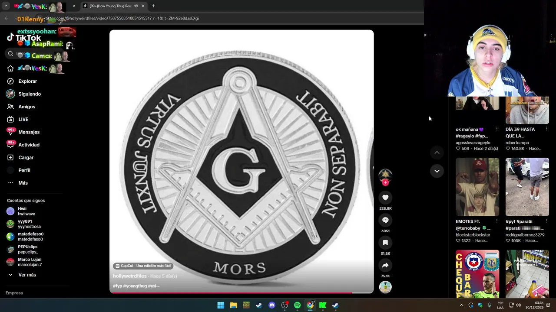Mute the TikTok tab via speaker icon
Screen dimensions: 556x312
click(136, 6)
